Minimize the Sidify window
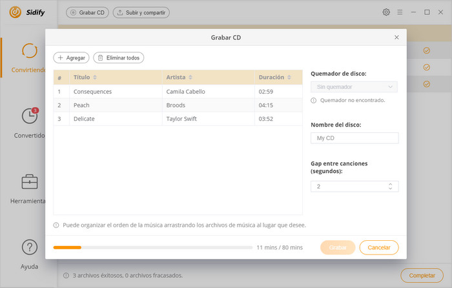This screenshot has height=288, width=452. pyautogui.click(x=413, y=12)
